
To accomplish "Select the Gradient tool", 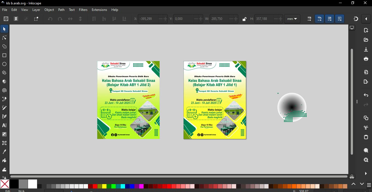I will [4, 134].
